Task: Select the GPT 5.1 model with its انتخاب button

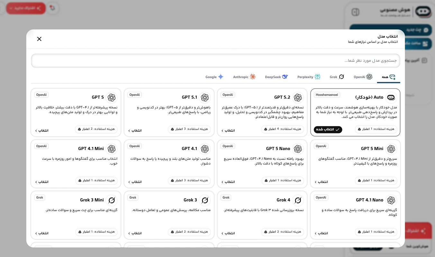Action: tap(135, 130)
